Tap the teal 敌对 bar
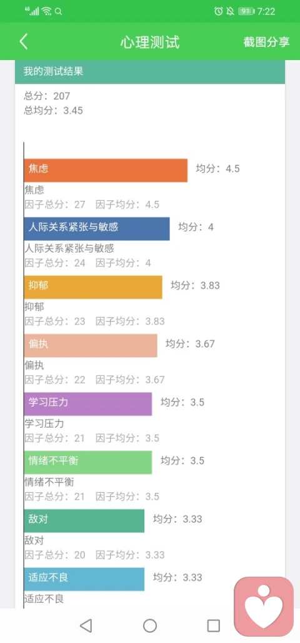Viewport: 300px width, 643px height. pos(84,521)
